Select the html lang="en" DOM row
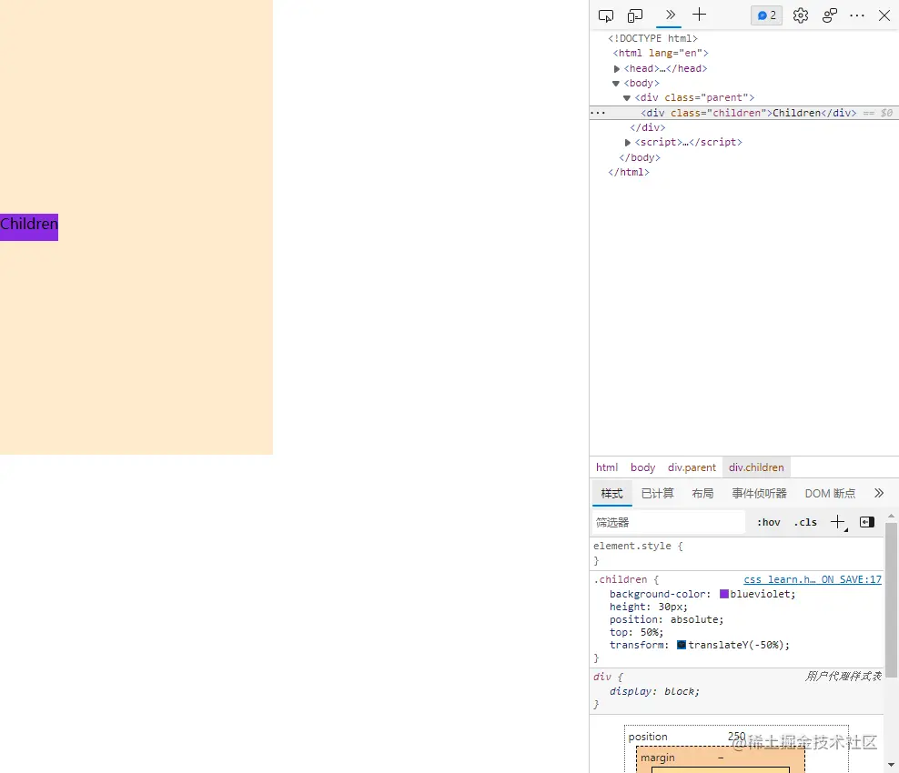 (x=661, y=53)
